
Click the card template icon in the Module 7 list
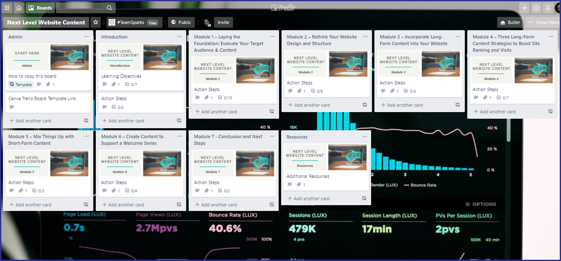pyautogui.click(x=272, y=205)
